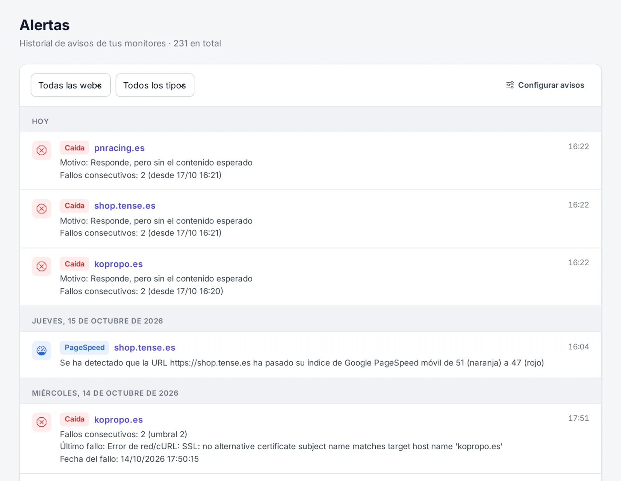Click the Motivo line under today's kopropo.es
Image resolution: width=621 pixels, height=481 pixels.
tap(156, 279)
